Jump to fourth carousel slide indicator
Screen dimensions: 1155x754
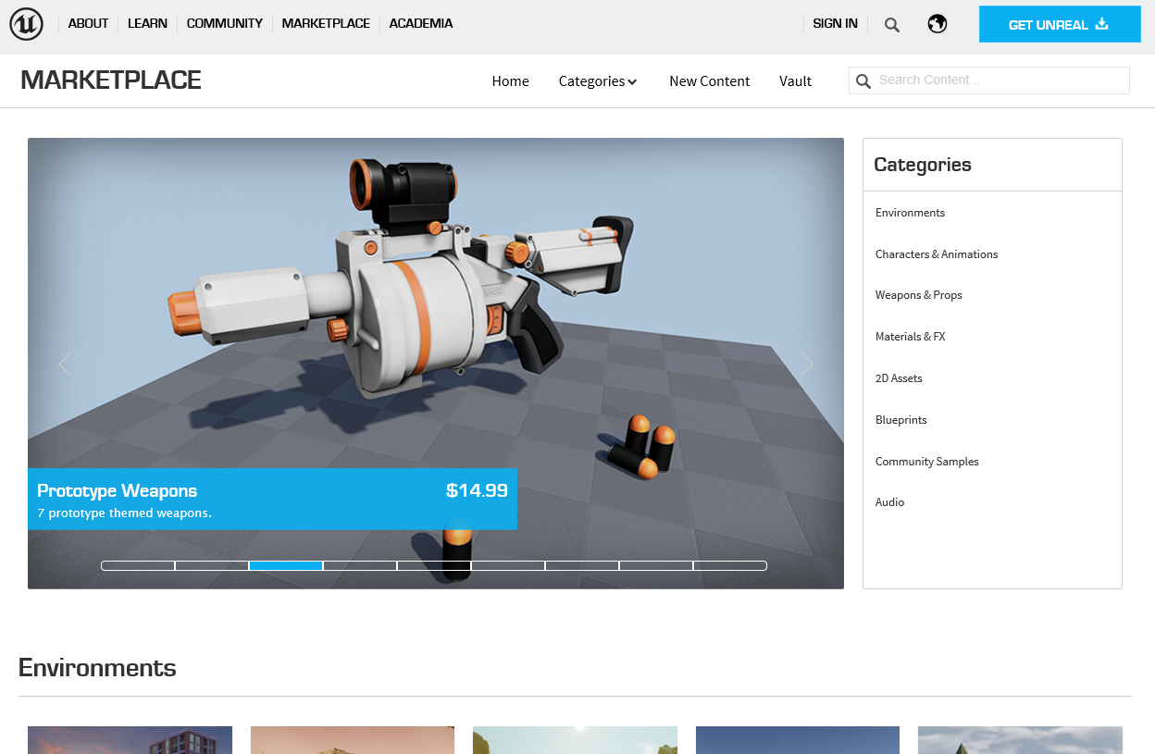coord(360,565)
